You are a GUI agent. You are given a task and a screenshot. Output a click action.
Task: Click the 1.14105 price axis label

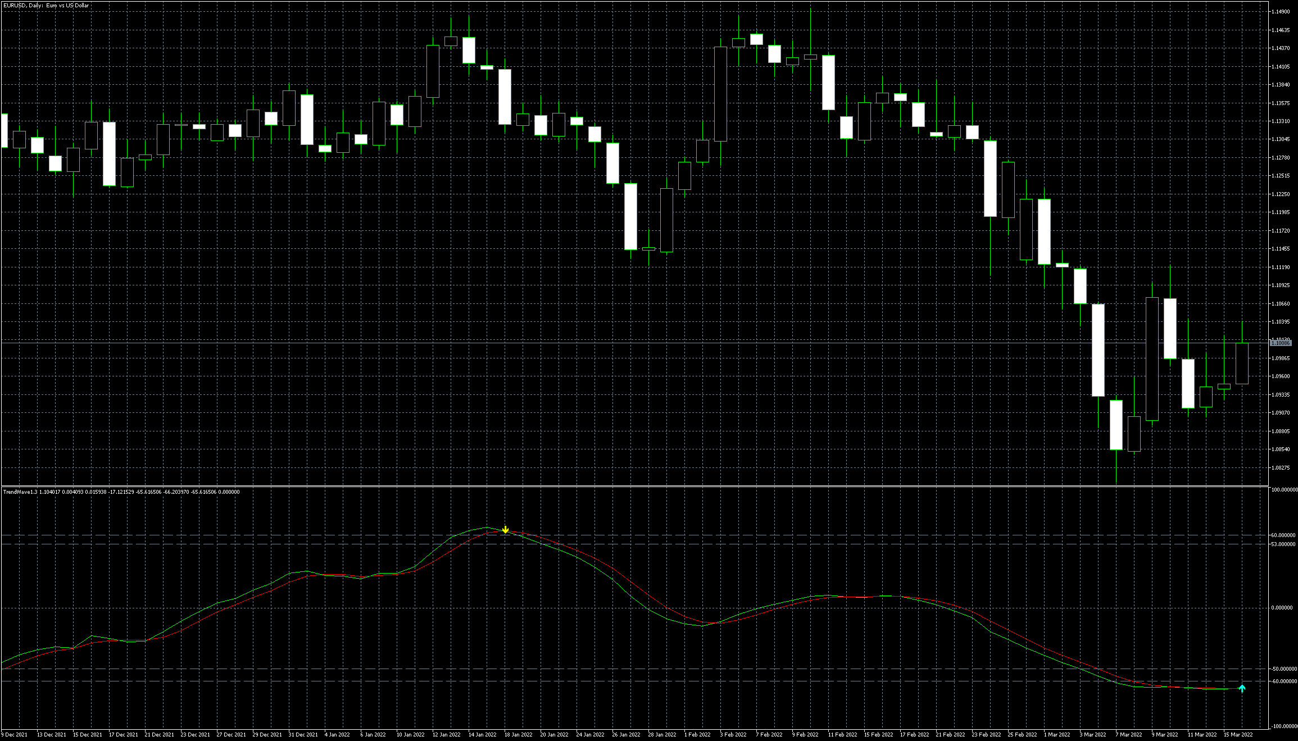tap(1281, 67)
